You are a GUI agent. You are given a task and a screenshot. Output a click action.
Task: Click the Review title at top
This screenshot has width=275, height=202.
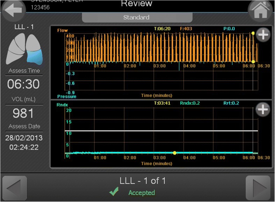point(137,4)
